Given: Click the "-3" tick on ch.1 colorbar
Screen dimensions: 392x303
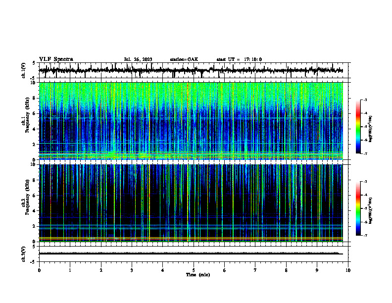Looking at the screenshot, I should (365, 100).
